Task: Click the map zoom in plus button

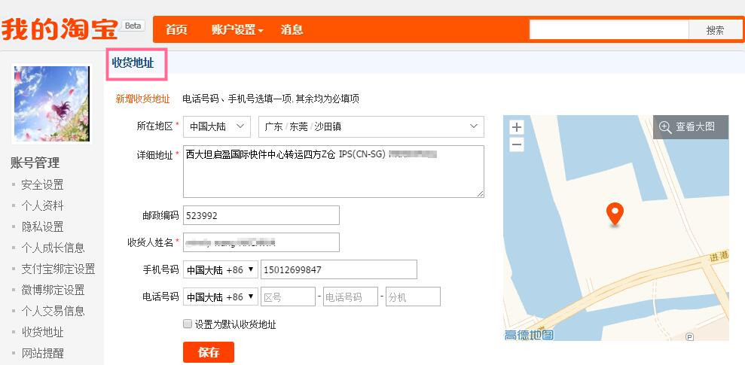Action: [x=517, y=127]
